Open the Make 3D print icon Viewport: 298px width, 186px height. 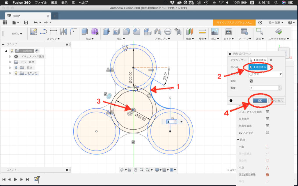[x=228, y=31]
